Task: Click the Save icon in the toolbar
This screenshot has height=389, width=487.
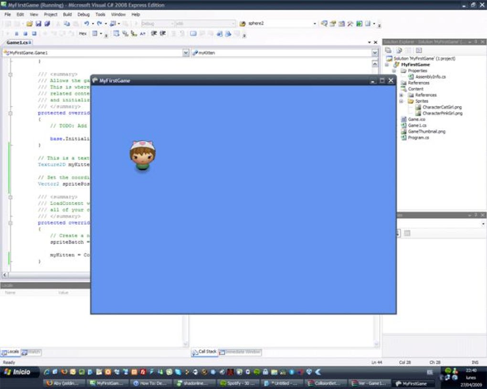Action: (x=39, y=23)
